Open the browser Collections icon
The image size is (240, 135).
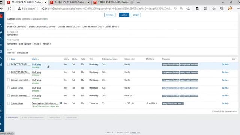222,9
